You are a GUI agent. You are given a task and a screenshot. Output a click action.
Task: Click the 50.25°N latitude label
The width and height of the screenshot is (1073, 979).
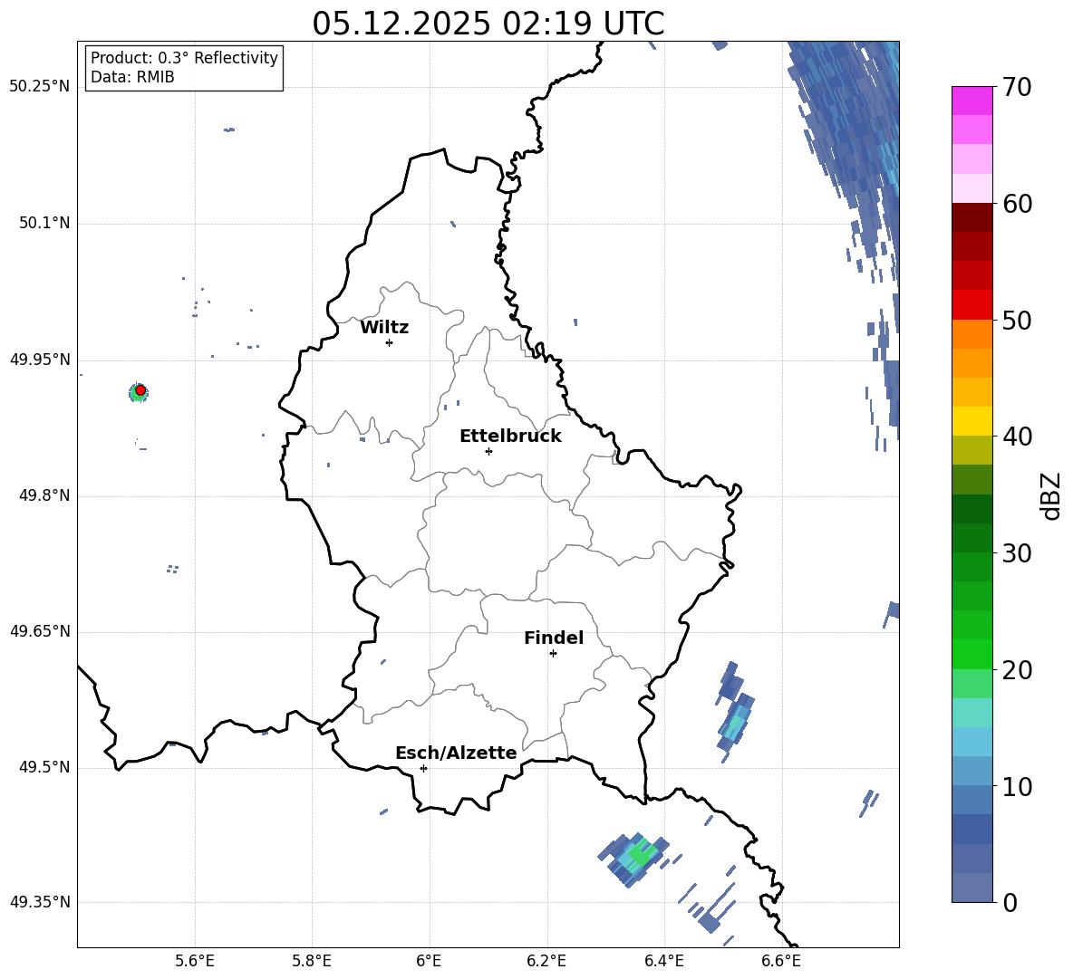[x=40, y=87]
